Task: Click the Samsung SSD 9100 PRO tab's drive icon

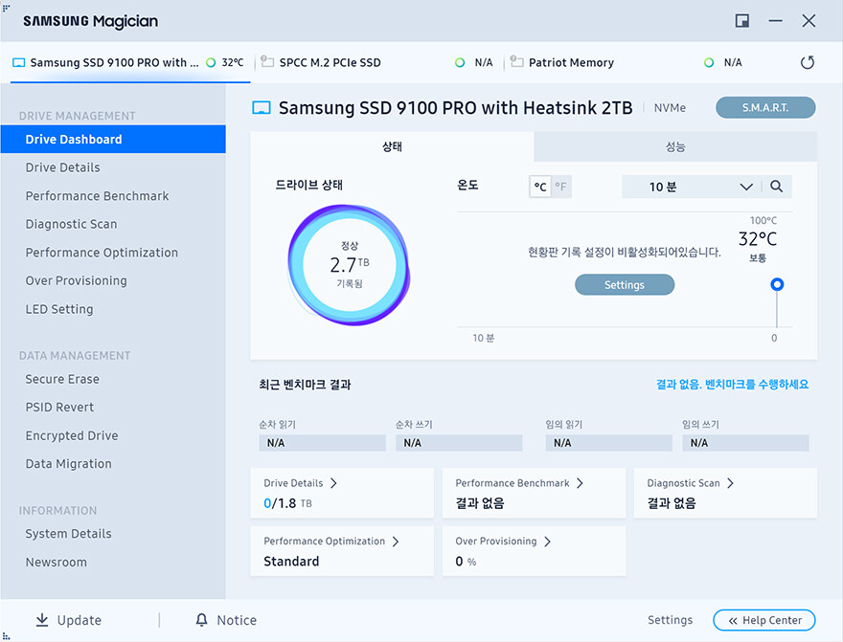Action: click(19, 63)
